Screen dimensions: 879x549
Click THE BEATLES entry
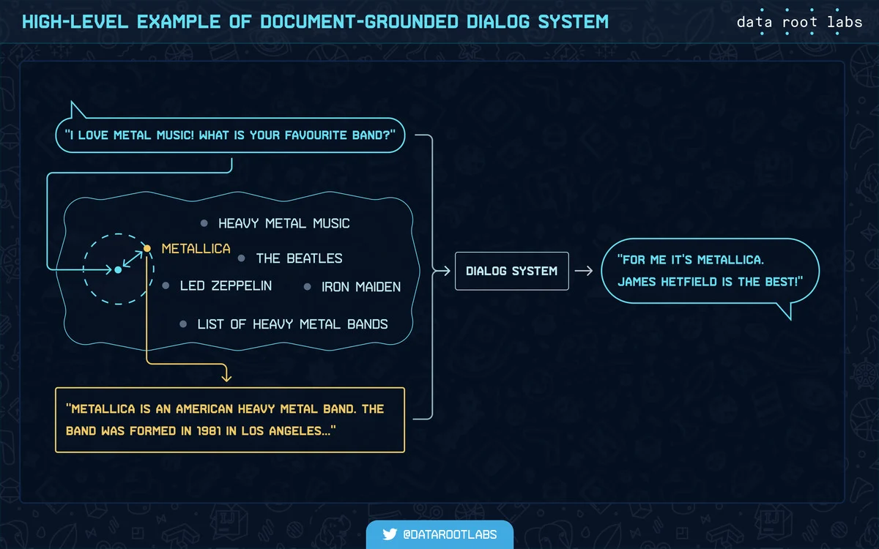(299, 258)
